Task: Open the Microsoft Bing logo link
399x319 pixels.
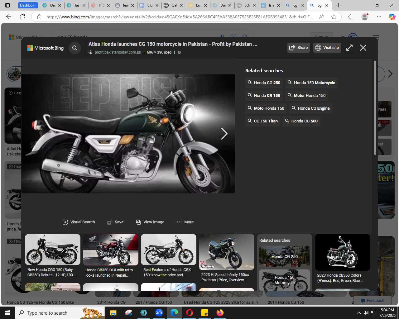Action: coord(46,48)
